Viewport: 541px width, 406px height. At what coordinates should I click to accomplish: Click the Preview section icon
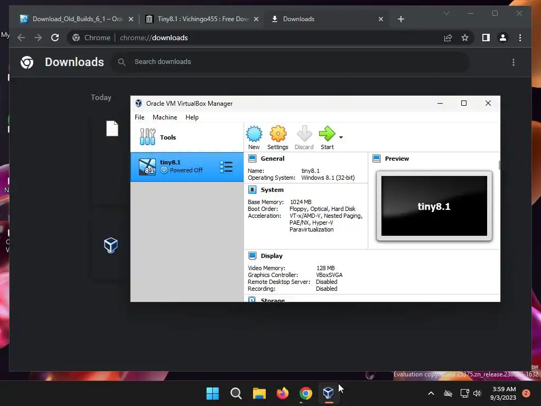pyautogui.click(x=376, y=159)
